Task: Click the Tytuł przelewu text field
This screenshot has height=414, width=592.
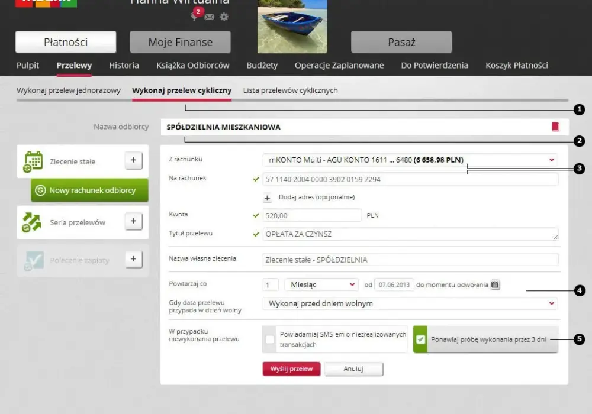Action: (x=410, y=234)
